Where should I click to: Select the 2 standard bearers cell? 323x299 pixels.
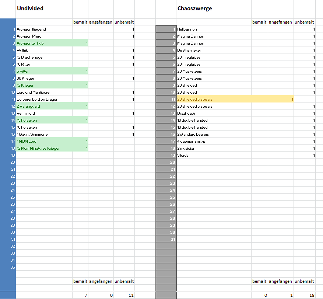[214, 135]
